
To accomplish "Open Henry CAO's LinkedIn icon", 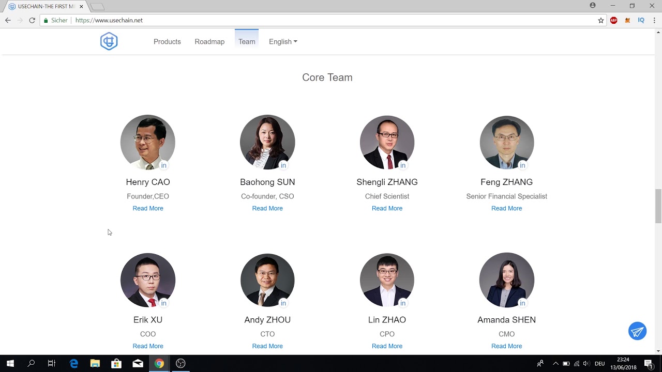I will tap(163, 165).
